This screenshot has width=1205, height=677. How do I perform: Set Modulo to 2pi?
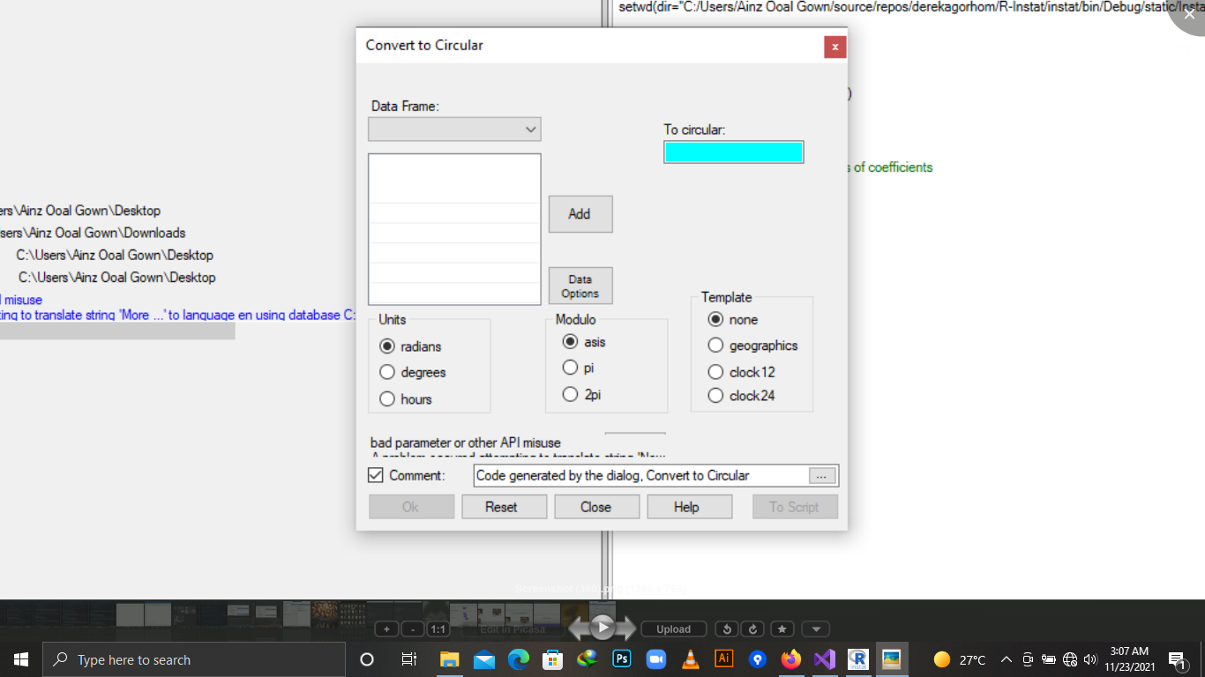[x=571, y=394]
